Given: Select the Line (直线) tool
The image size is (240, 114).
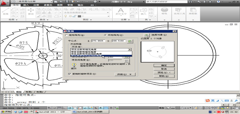Looking at the screenshot, I should coord(6,11).
